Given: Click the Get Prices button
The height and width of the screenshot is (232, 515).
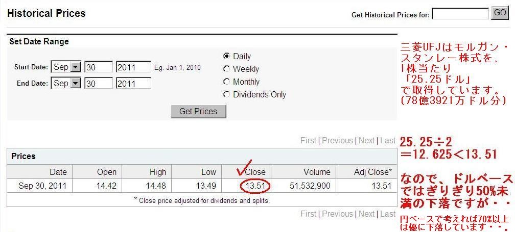Looking at the screenshot, I should 198,111.
